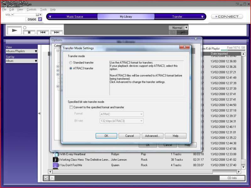Switch to the Transfer tab
Screen dimensions: 251x188
click(177, 17)
